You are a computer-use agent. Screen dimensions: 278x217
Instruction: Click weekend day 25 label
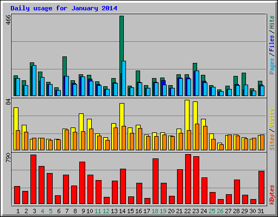tap(212, 211)
